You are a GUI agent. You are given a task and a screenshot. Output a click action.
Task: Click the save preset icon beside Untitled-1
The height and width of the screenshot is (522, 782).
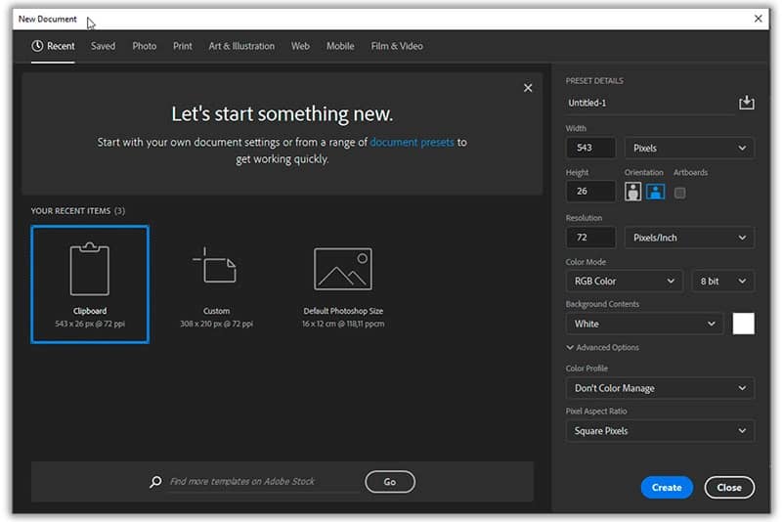[746, 103]
